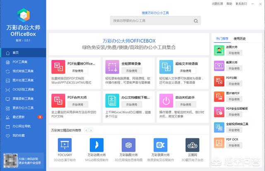
Task: Click 万彩办公大师OFFICEBOX banner title
Action: pyautogui.click(x=129, y=41)
